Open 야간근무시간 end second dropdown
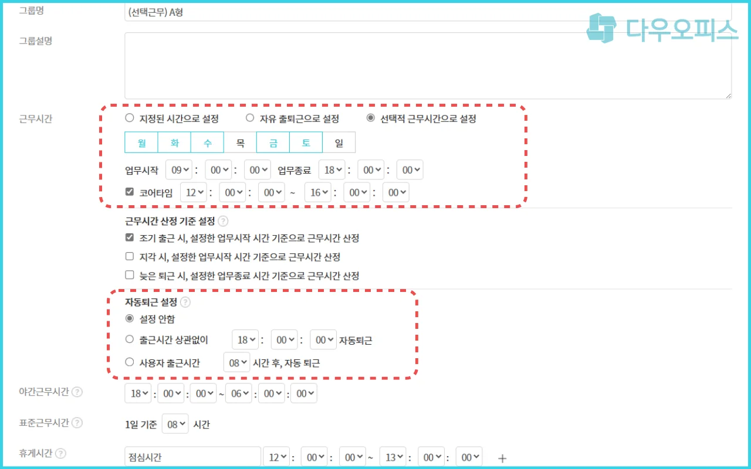751x469 pixels. [305, 393]
